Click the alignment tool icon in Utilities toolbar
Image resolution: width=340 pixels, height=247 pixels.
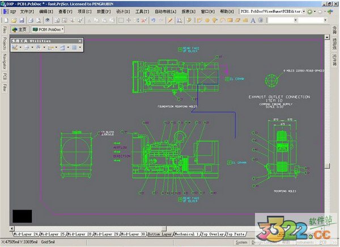[x=27, y=48]
